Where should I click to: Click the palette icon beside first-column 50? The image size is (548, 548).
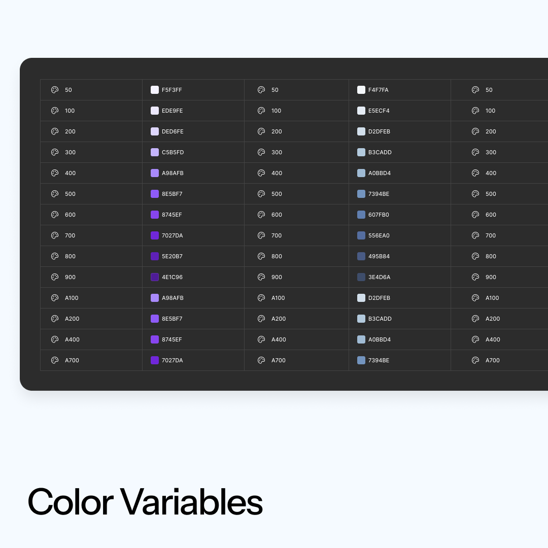point(55,90)
